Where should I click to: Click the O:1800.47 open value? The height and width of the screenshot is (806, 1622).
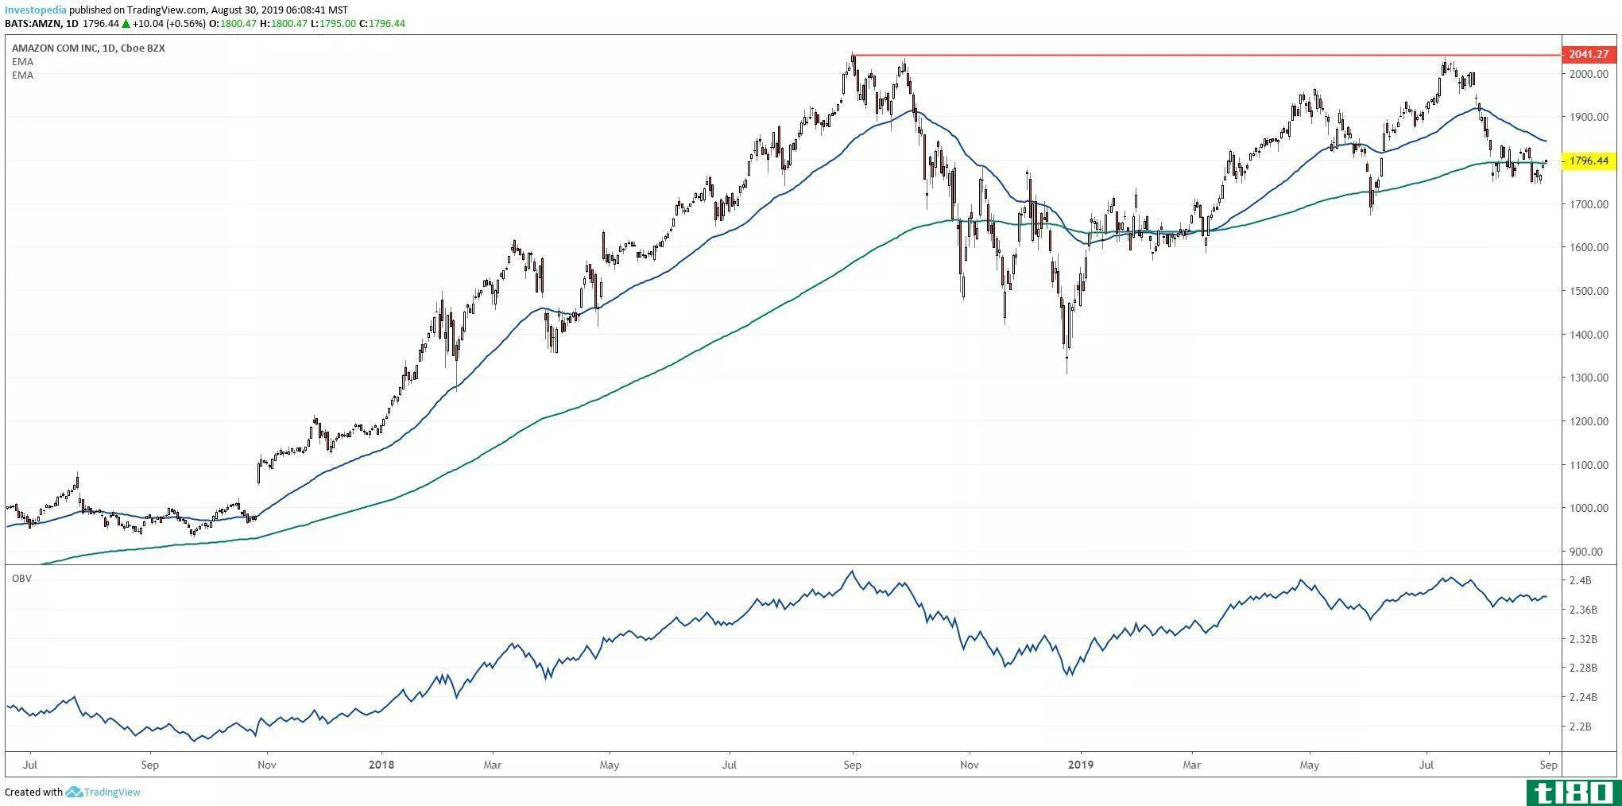(x=232, y=23)
